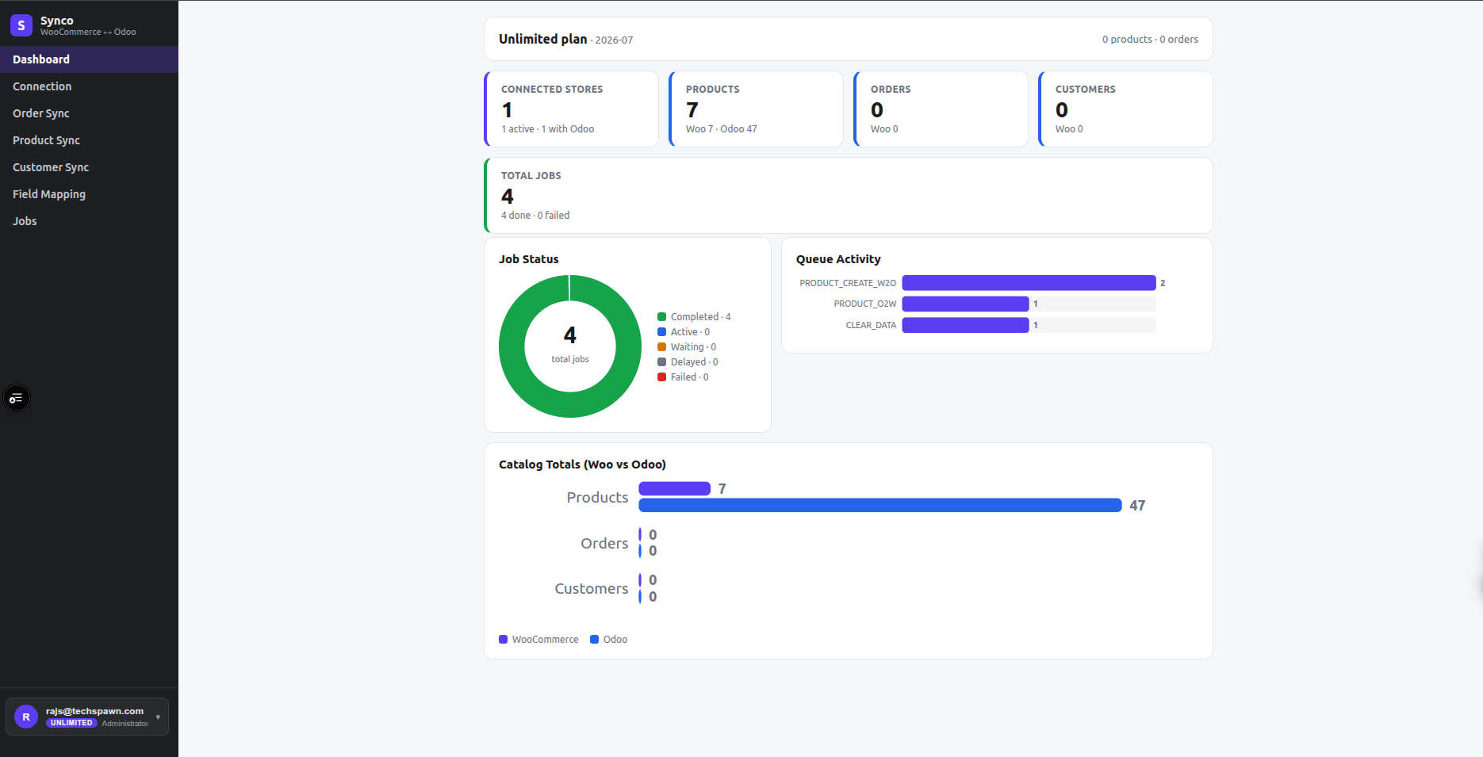
Task: Click the Active blue legend swatch
Action: pos(661,332)
